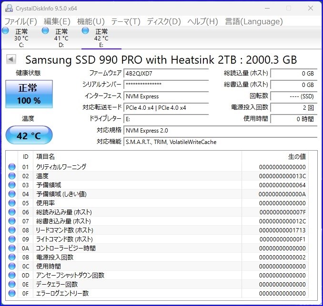Switch to drive D: disk tab
Image resolution: width=323 pixels, height=306 pixels.
pyautogui.click(x=61, y=38)
